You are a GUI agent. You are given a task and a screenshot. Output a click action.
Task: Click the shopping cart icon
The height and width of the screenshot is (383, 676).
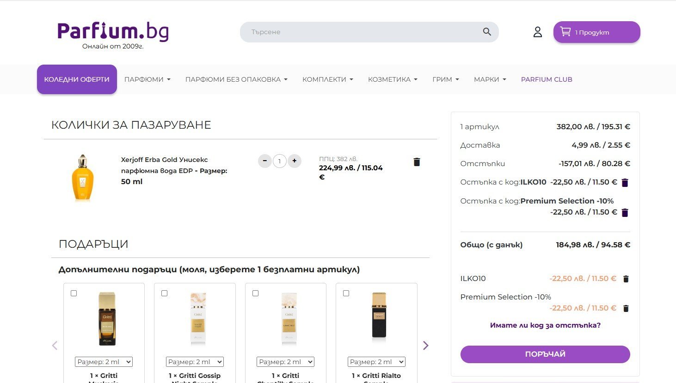[x=565, y=32]
